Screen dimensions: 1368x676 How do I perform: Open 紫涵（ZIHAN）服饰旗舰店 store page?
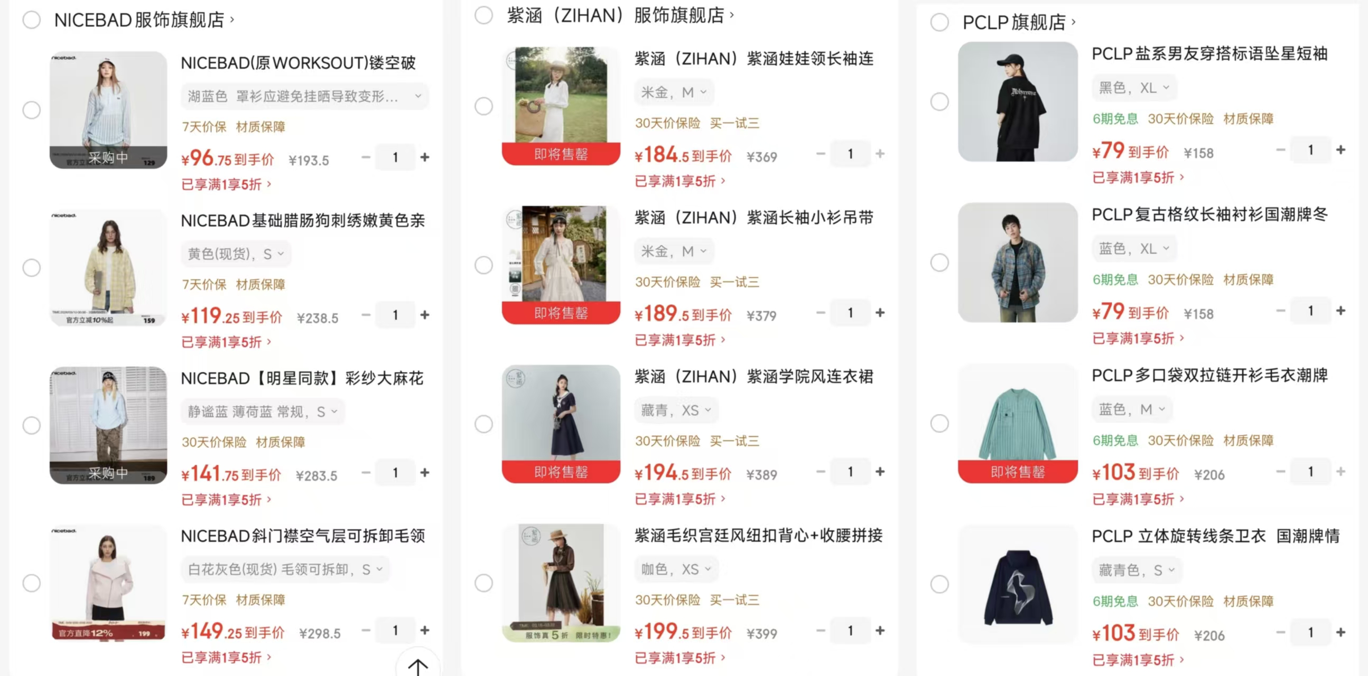pyautogui.click(x=620, y=15)
